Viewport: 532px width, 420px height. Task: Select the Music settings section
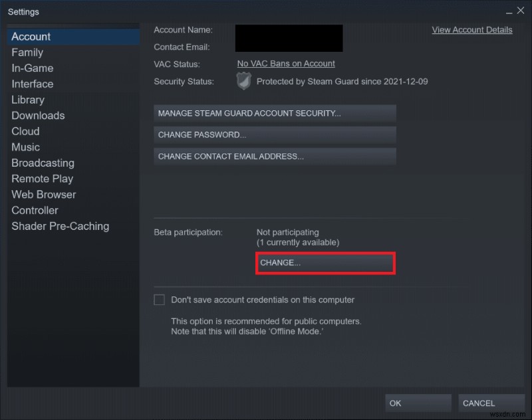coord(25,147)
